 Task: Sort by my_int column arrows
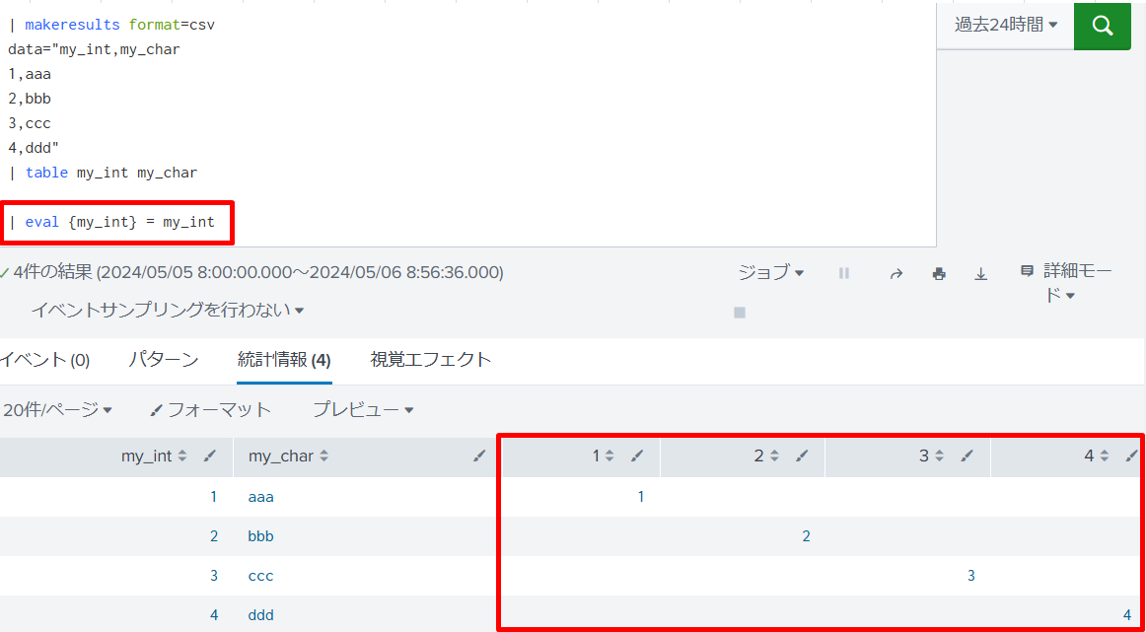[182, 456]
